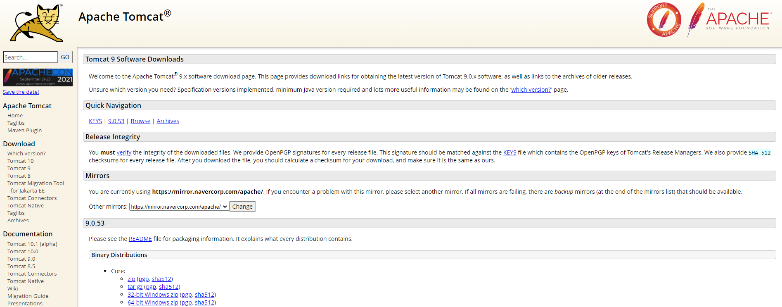782x307 pixels.
Task: Open pgp signature for 64-bit Windows zip
Action: (x=187, y=302)
